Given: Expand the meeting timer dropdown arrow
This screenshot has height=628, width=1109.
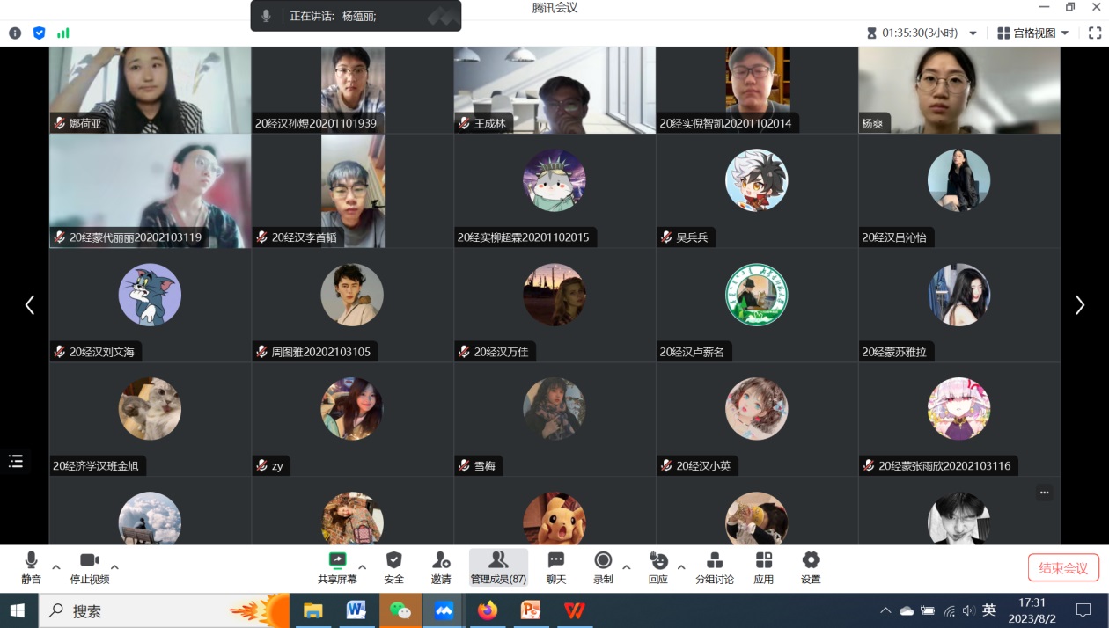Looking at the screenshot, I should click(973, 33).
